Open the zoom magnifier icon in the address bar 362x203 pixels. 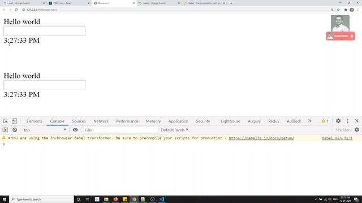pos(332,10)
